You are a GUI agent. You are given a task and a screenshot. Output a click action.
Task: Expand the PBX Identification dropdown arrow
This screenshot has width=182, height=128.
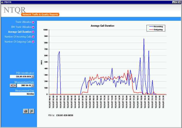[33, 77]
